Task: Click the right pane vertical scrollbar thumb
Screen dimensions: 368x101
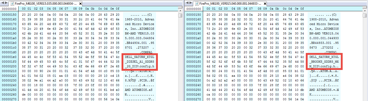Action: coord(365,15)
